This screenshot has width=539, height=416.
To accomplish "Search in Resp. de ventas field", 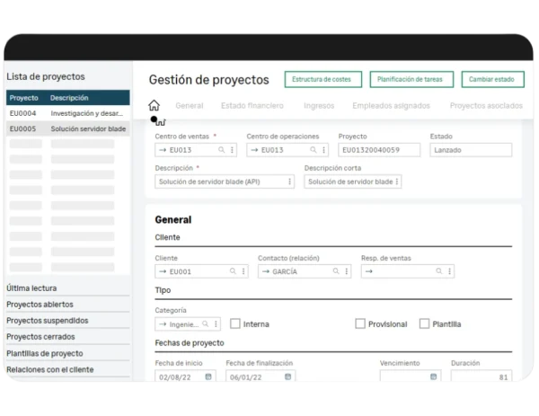I will 439,271.
